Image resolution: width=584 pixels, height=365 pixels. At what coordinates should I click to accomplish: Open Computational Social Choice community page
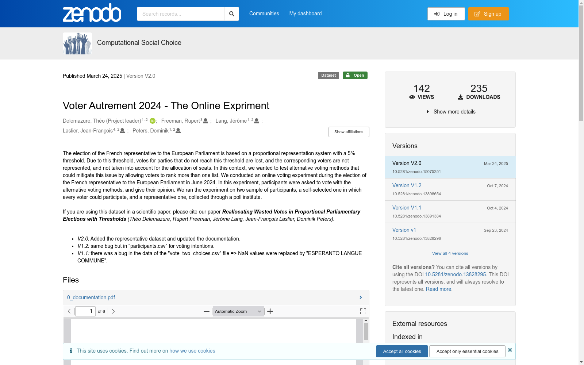139,43
